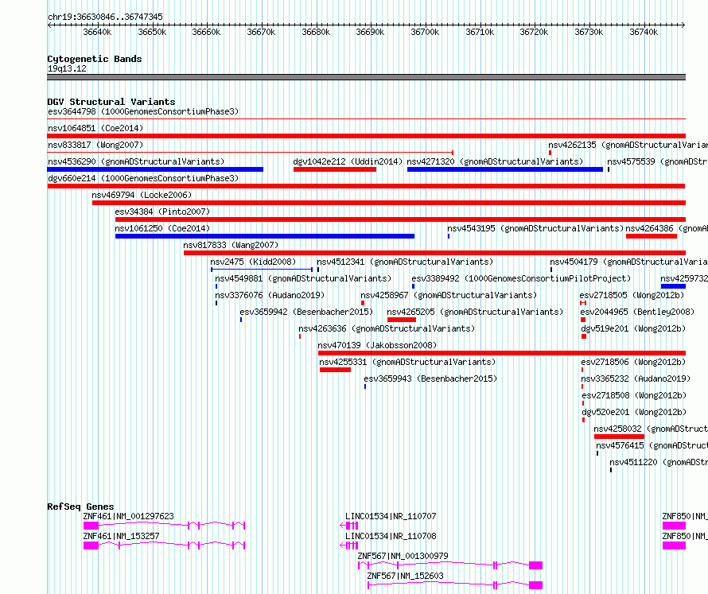The image size is (708, 594).
Task: Click the blue bar under nsv4271320
Action: [505, 169]
